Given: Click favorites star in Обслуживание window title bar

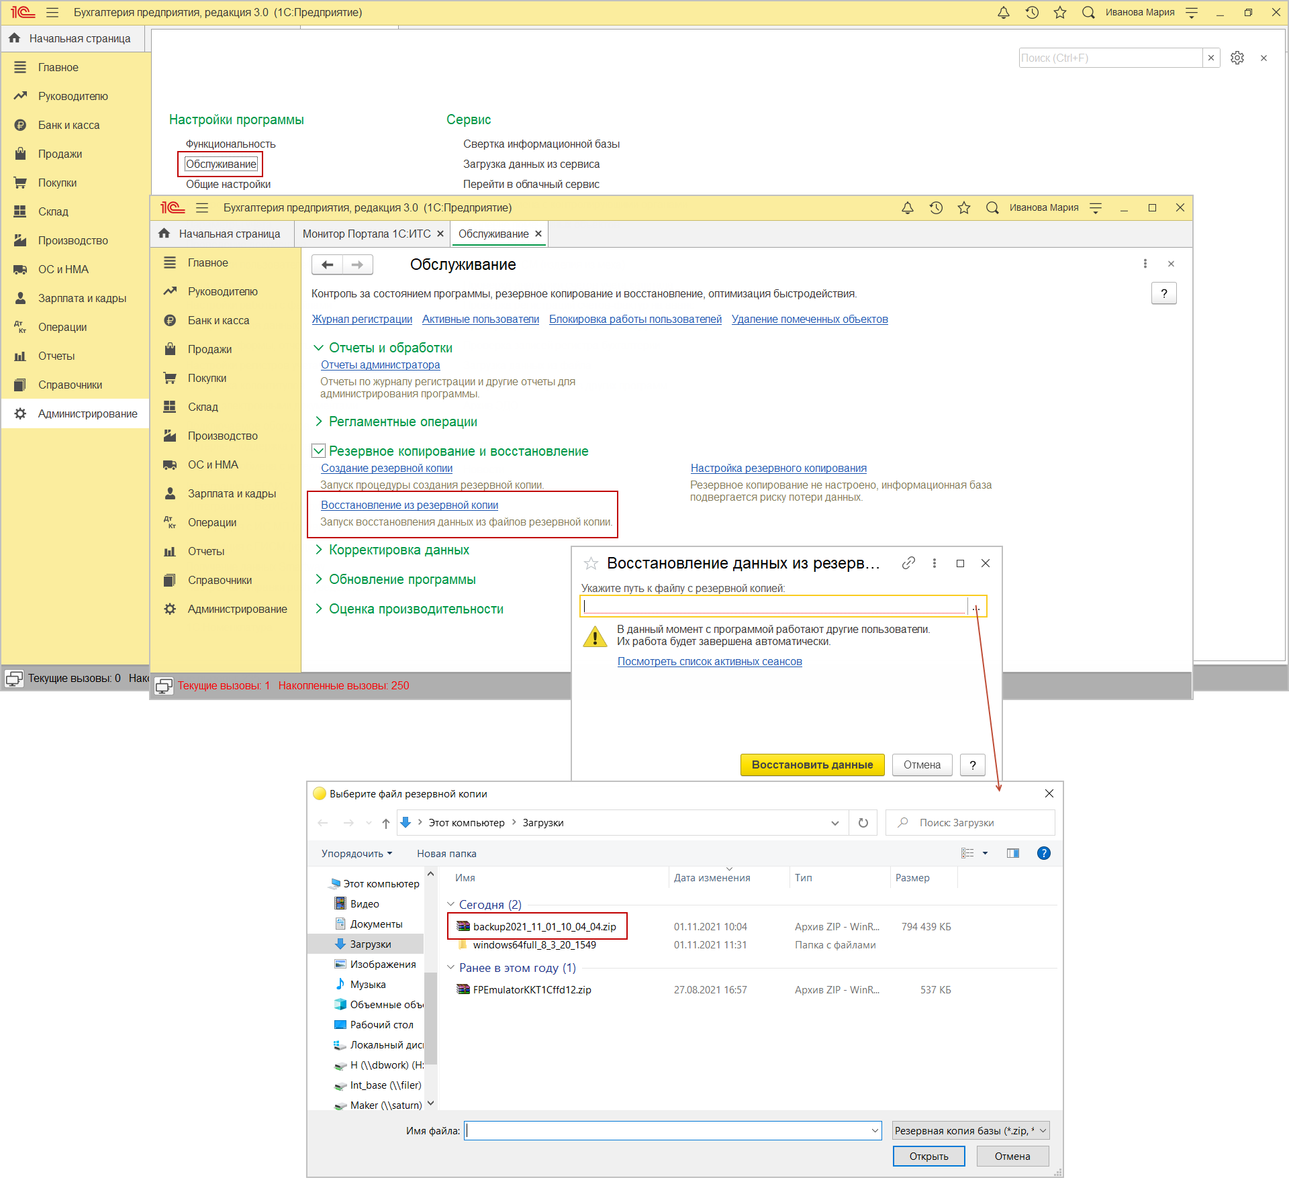Looking at the screenshot, I should [964, 207].
